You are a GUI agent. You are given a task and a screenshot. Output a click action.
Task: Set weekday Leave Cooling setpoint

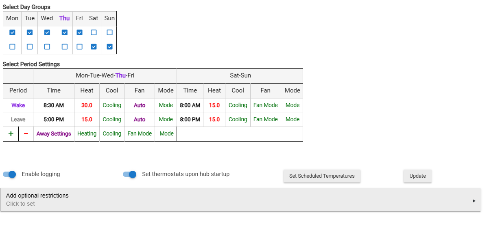click(112, 120)
